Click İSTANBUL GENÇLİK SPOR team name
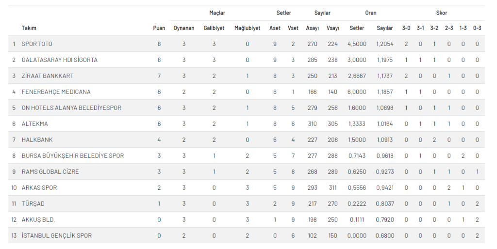This screenshot has width=497, height=249. point(56,236)
